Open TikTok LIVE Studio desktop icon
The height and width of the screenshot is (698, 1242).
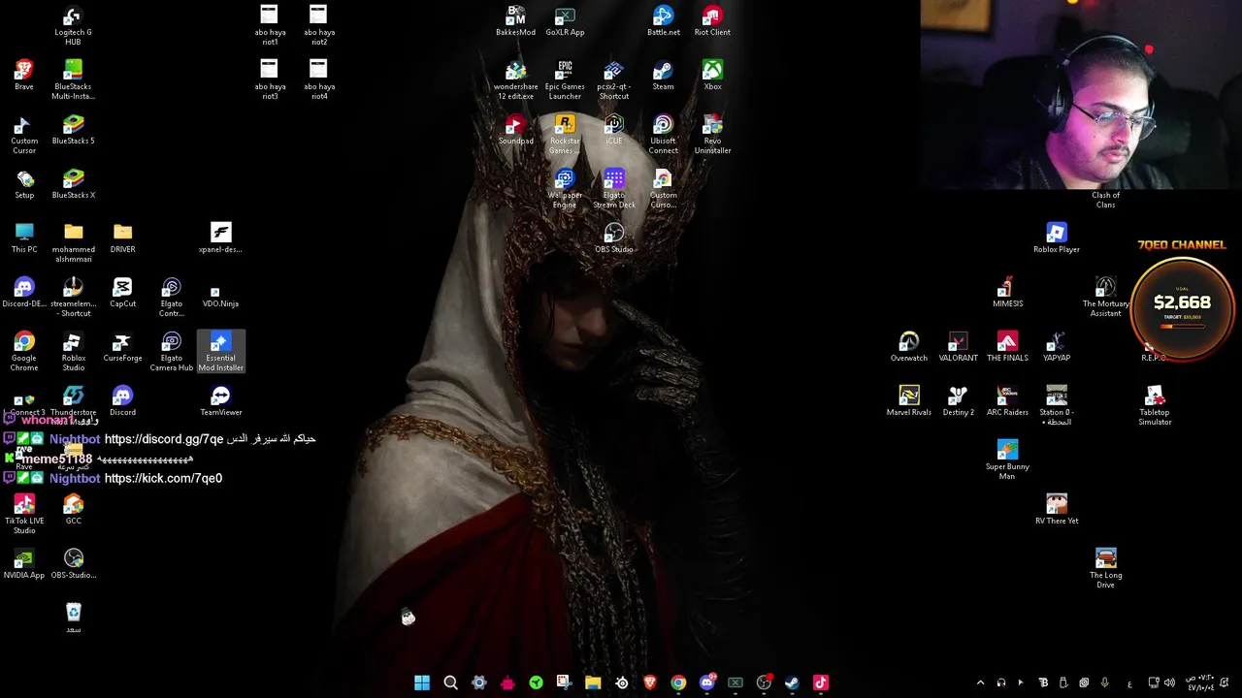point(24,515)
